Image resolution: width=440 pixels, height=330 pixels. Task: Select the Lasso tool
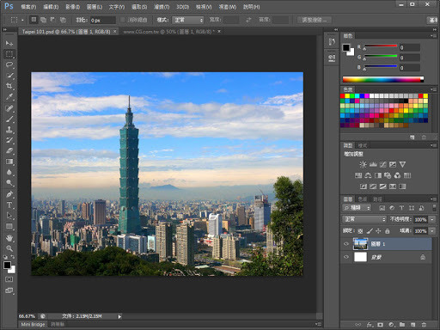tap(9, 64)
